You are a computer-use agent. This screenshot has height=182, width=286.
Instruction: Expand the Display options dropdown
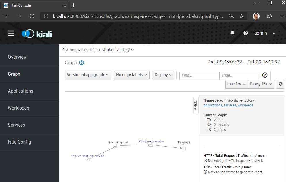[163, 75]
